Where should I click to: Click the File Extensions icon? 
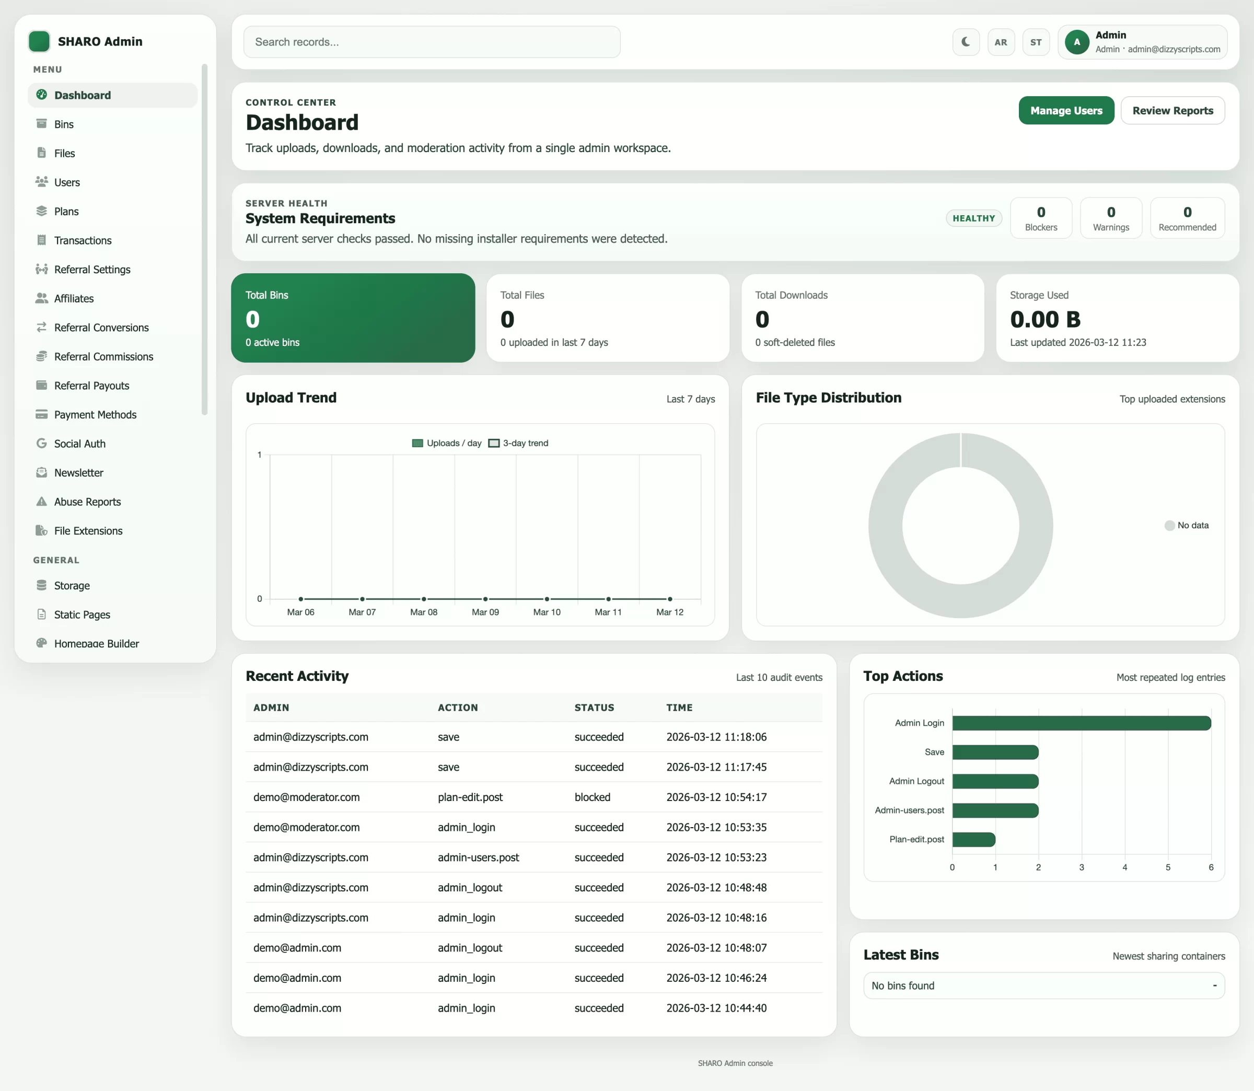[41, 530]
